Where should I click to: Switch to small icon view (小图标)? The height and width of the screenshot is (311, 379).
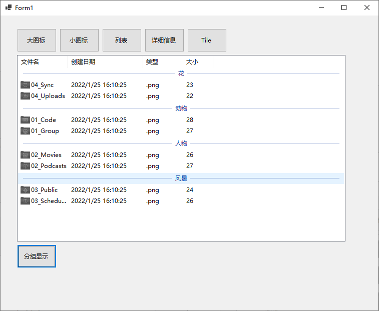pos(79,40)
